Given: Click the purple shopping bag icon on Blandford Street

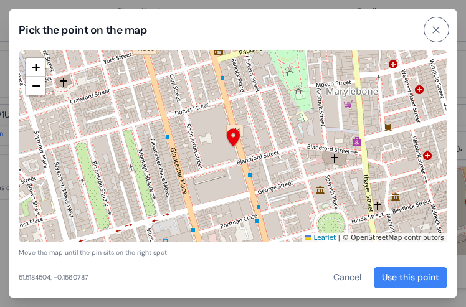Looking at the screenshot, I should (357, 141).
